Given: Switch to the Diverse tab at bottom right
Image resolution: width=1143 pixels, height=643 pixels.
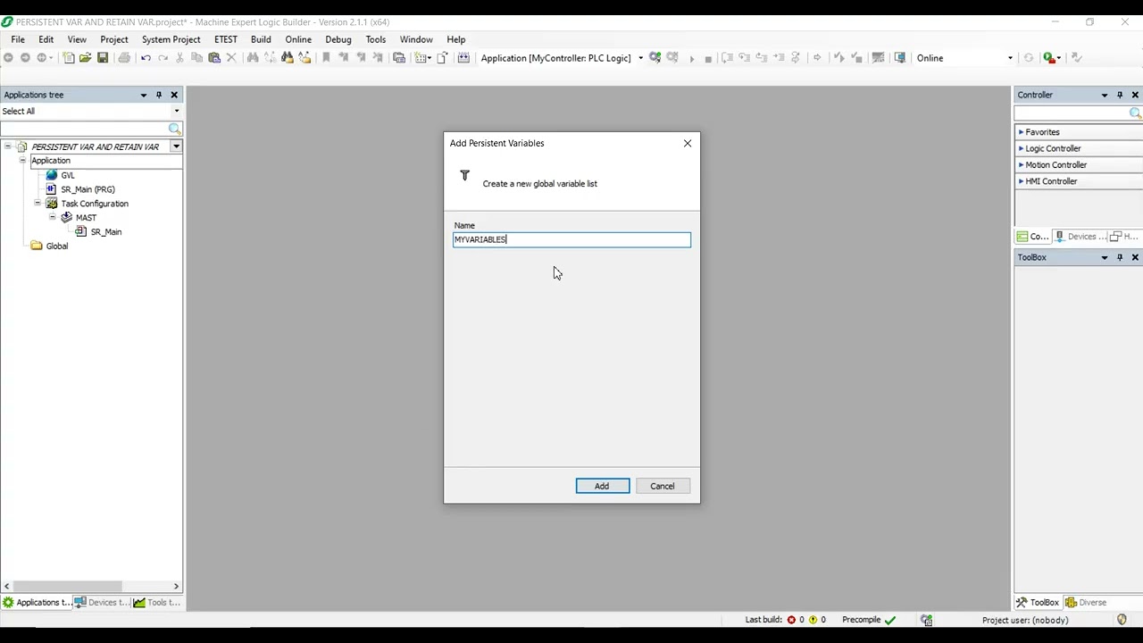Looking at the screenshot, I should click(1086, 603).
